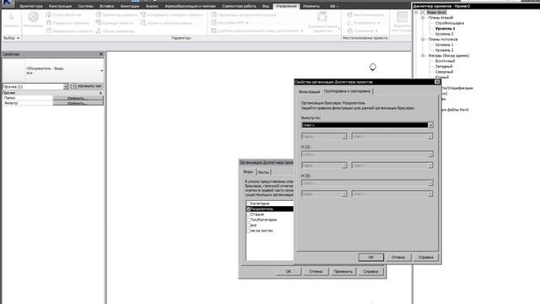The image size is (540, 304).
Task: Click Местоположение in the ribbon
Action: (x=365, y=15)
